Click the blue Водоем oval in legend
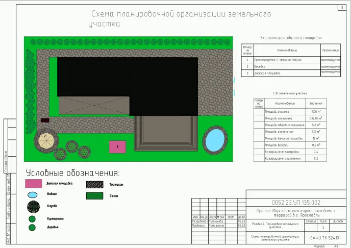This screenshot has width=351, height=248. [x=32, y=195]
